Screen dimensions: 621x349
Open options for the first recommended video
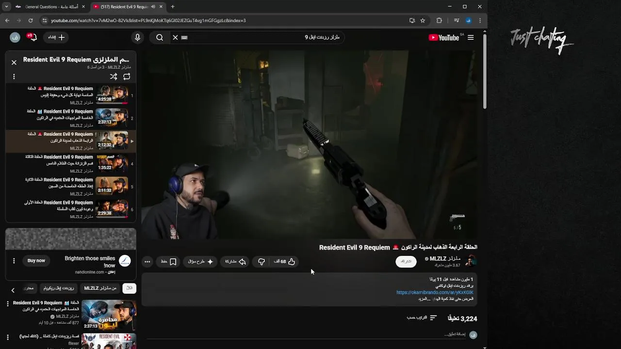pos(8,303)
